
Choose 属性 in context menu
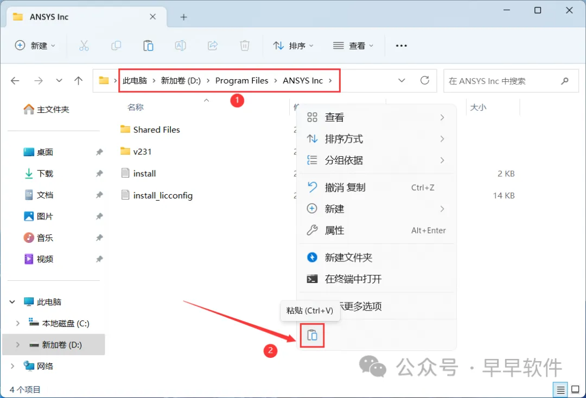click(377, 230)
